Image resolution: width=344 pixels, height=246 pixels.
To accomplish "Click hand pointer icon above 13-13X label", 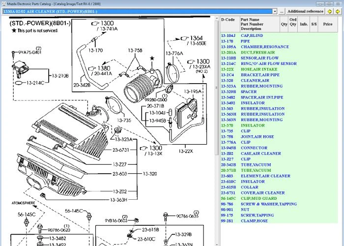I will (143, 148).
